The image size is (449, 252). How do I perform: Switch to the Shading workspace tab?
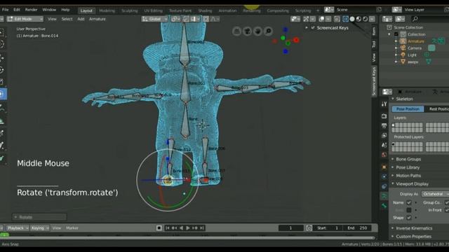click(x=205, y=10)
